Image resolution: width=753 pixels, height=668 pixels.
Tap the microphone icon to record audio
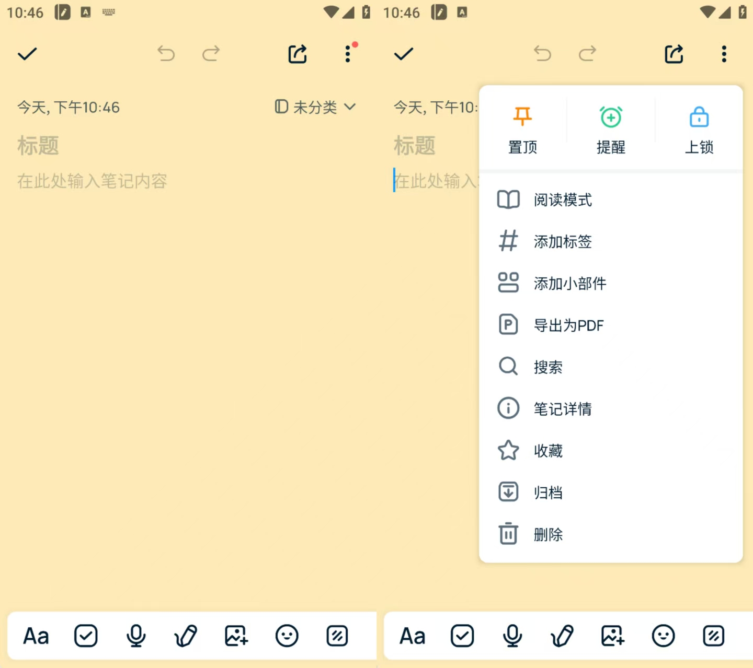point(136,636)
